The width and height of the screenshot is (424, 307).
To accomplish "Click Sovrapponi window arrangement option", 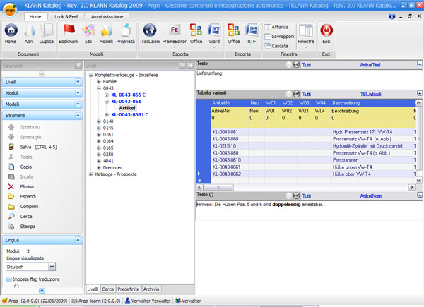I will 279,36.
